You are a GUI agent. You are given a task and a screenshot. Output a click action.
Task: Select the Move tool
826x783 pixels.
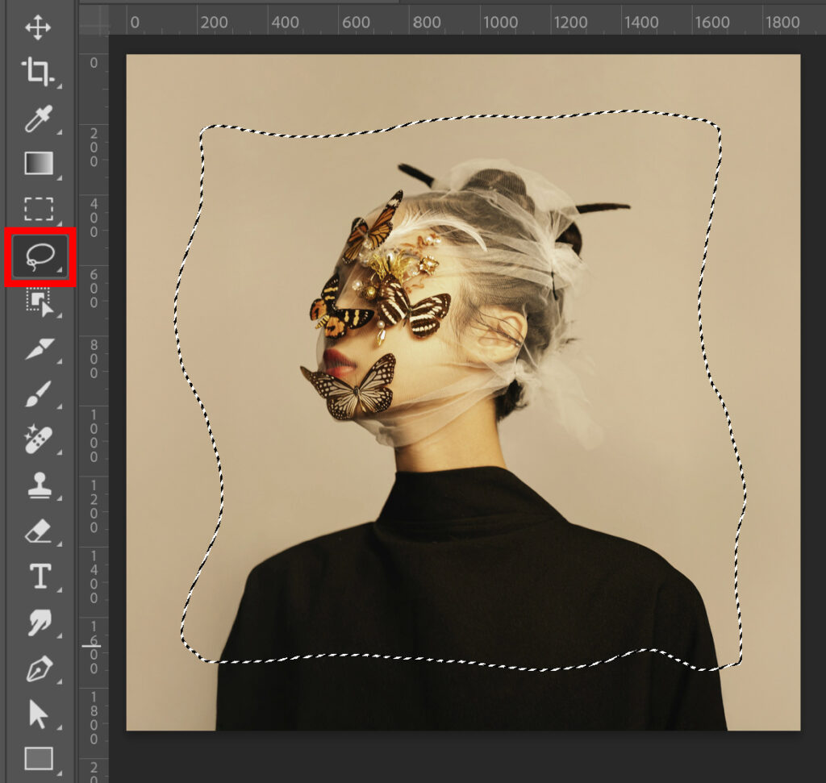pos(38,28)
